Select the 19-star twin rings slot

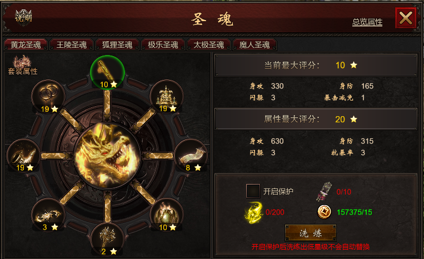tap(48, 97)
